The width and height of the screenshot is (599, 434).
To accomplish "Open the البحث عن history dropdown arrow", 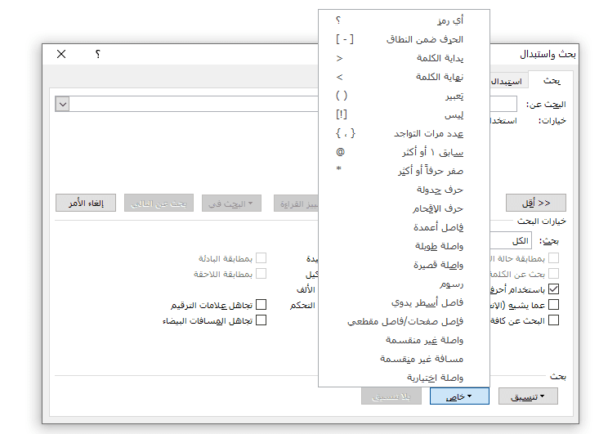I will click(x=62, y=104).
